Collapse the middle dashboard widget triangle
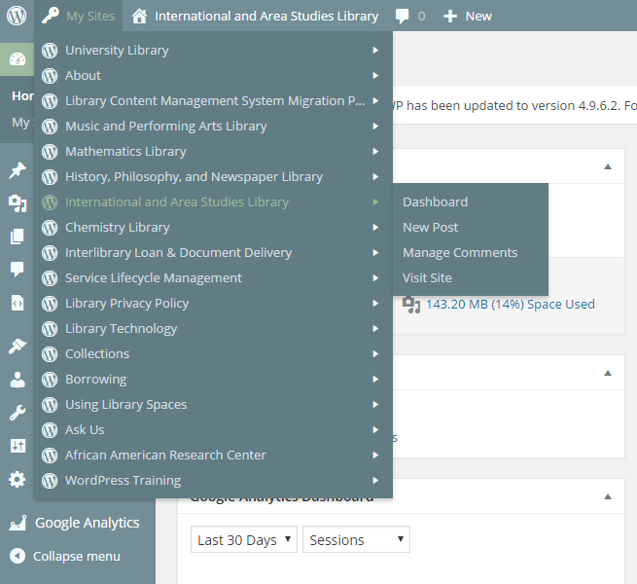Viewport: 637px width, 584px height. (x=608, y=373)
